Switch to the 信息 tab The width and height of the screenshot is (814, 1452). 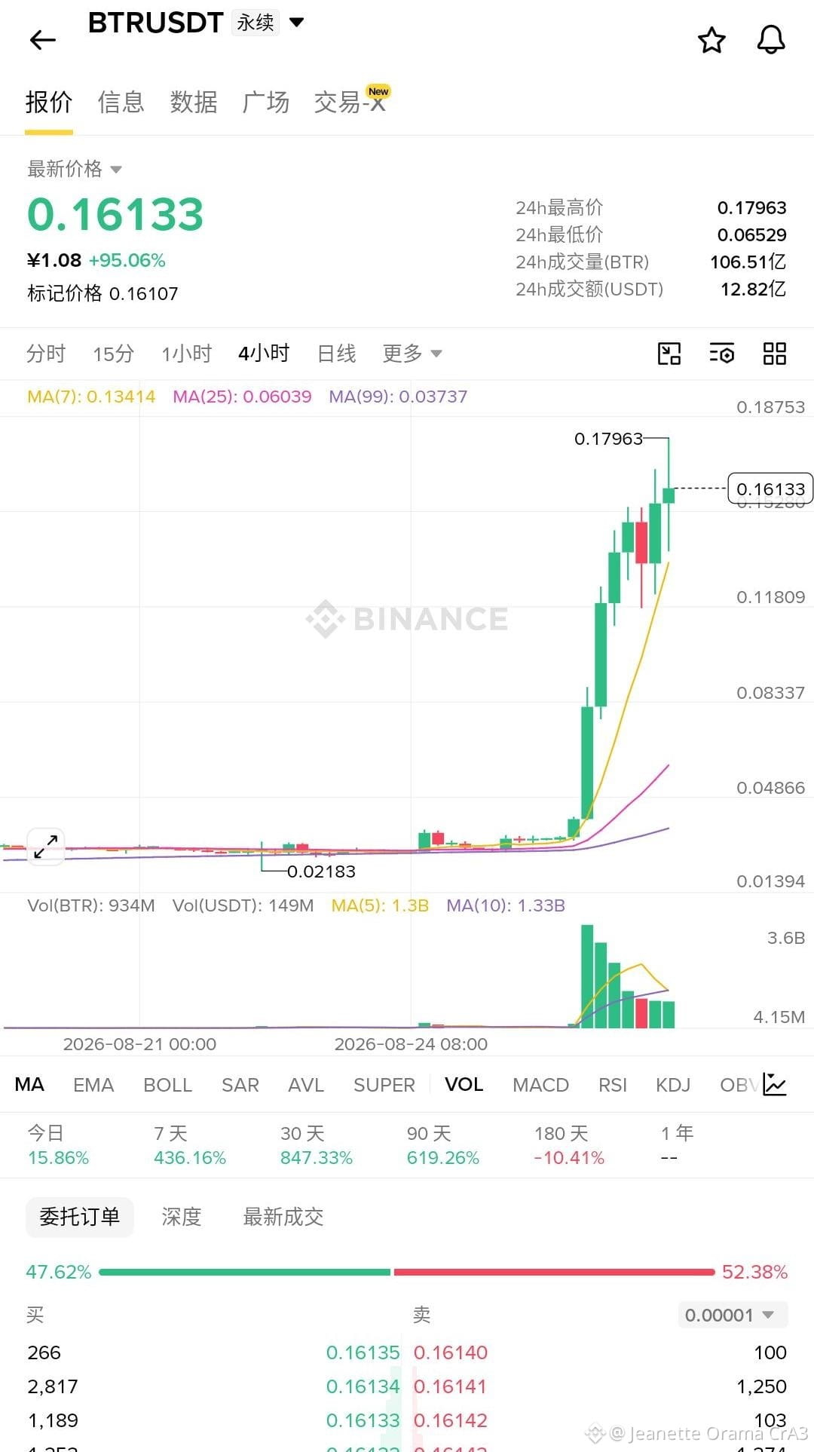pos(121,102)
